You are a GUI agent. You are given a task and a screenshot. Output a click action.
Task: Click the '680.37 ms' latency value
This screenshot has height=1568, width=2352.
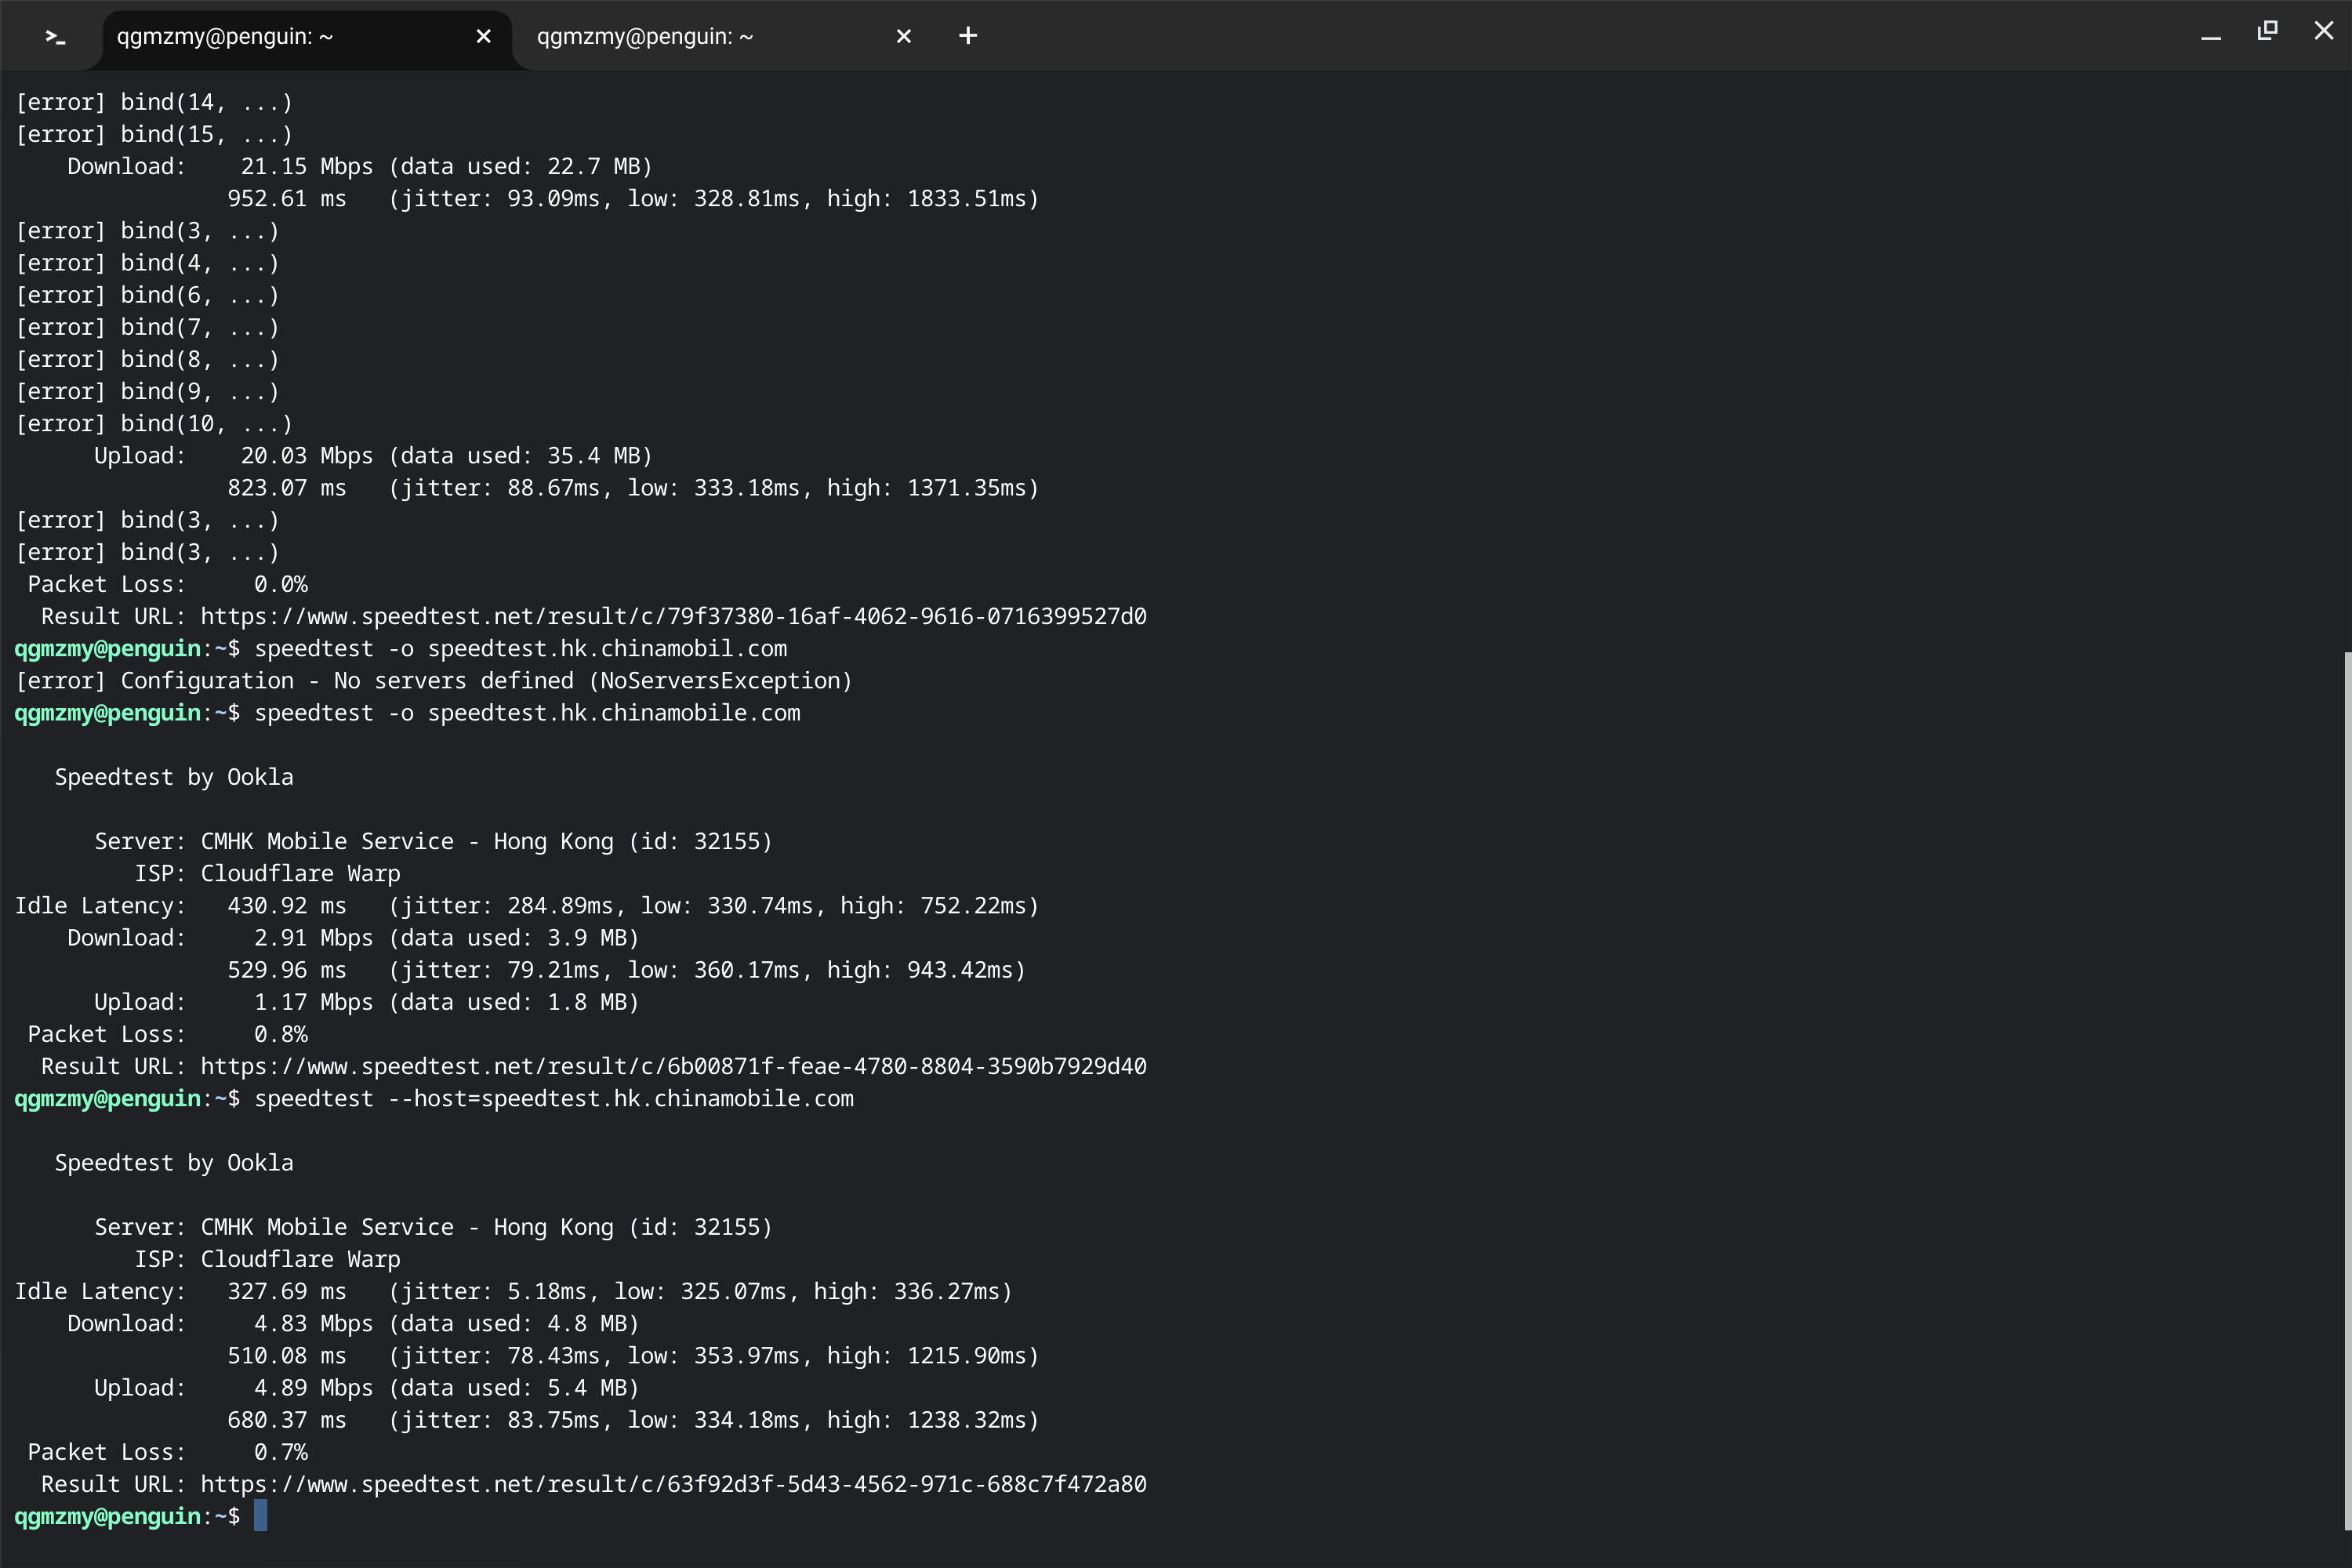286,1420
